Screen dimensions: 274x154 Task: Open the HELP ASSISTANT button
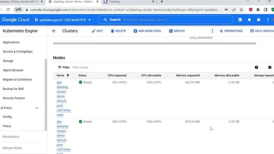coord(262,31)
